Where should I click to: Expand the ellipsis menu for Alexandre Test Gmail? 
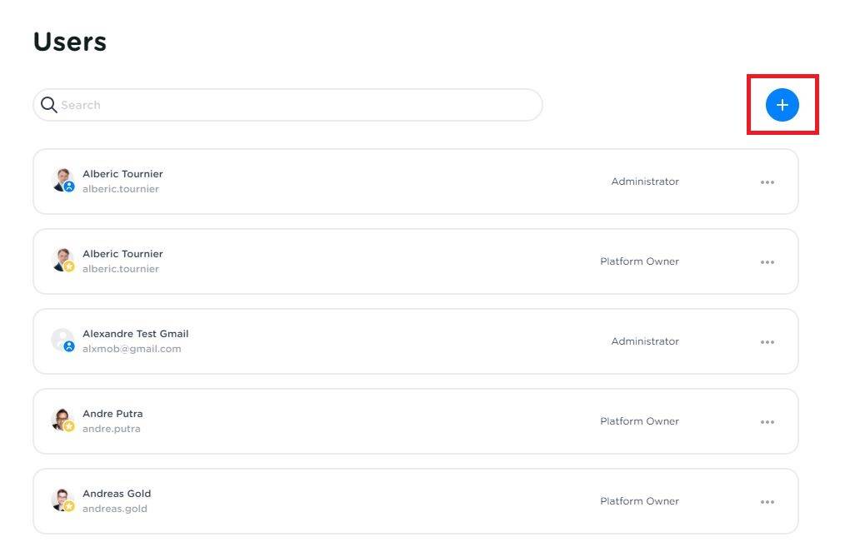point(767,342)
